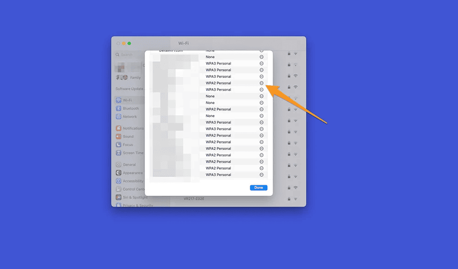This screenshot has height=269, width=458.
Task: Select the Focus settings item
Action: pyautogui.click(x=127, y=145)
